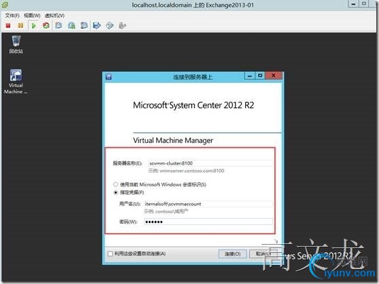This screenshot has height=284, width=379.
Task: Click the vSphere console window icon
Action: (x=5, y=4)
